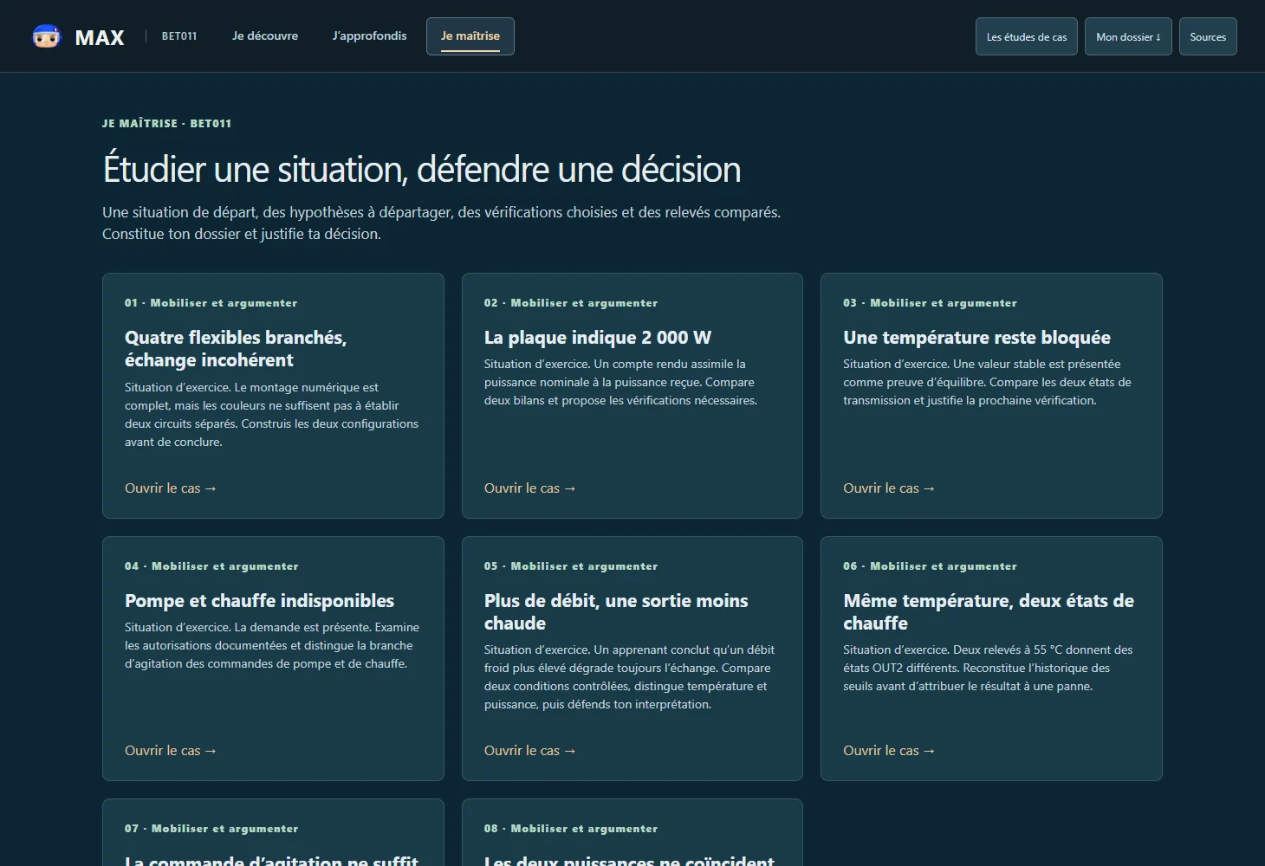The height and width of the screenshot is (866, 1265).
Task: Open case Quatre flexibles branchés via its link
Action: click(x=171, y=488)
